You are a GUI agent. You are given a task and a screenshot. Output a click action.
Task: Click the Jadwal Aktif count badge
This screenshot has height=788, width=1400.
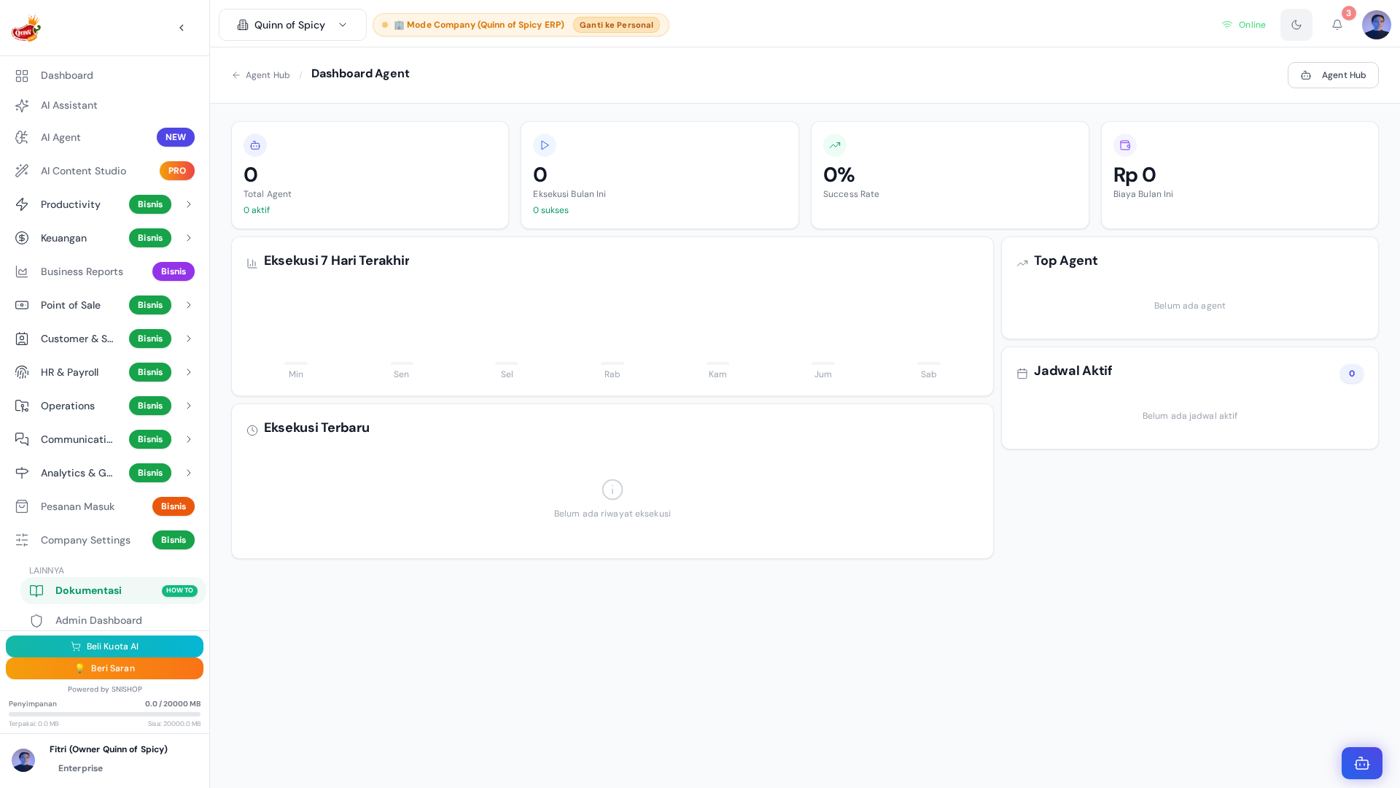[x=1352, y=374]
